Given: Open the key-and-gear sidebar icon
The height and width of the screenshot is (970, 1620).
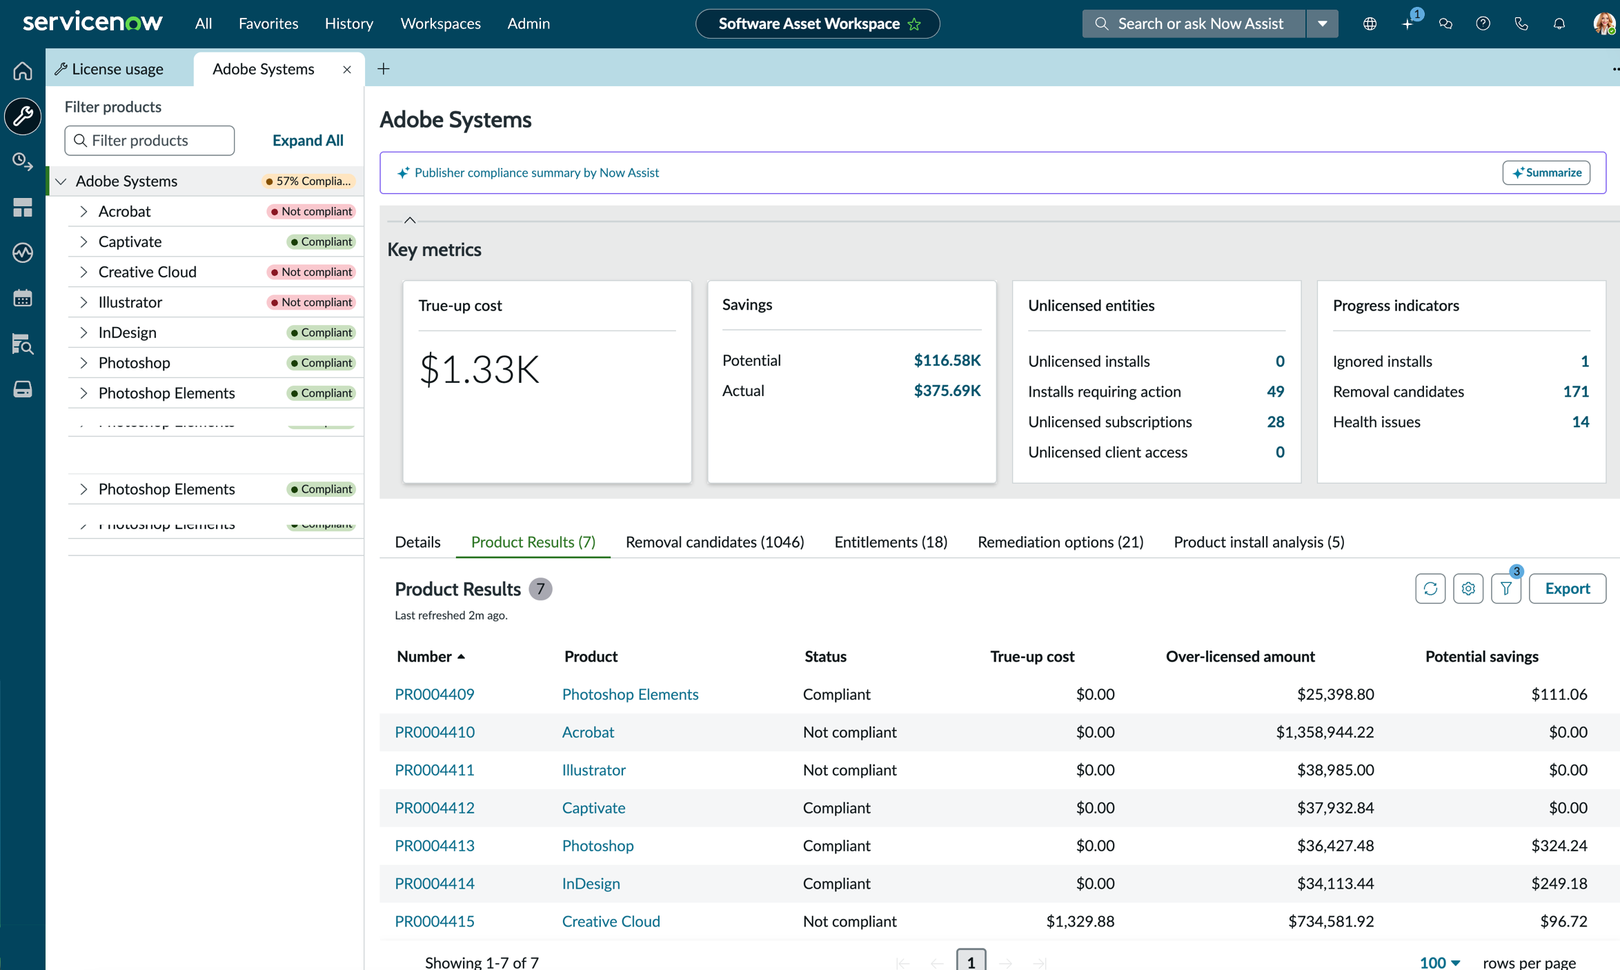Looking at the screenshot, I should point(23,161).
